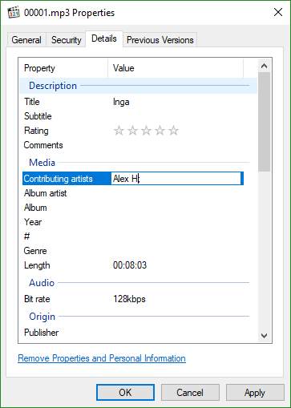The image size is (291, 408).
Task: Click the scrollbar up arrow
Action: [264, 66]
